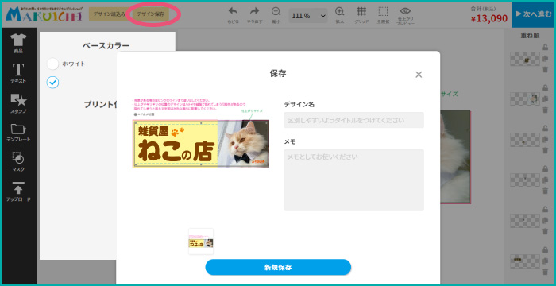Image resolution: width=556 pixels, height=286 pixels.
Task: Select the マスク mask tool
Action: (18, 162)
